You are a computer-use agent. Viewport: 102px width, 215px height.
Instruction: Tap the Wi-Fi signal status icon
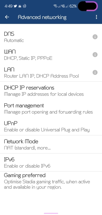click(x=55, y=6)
